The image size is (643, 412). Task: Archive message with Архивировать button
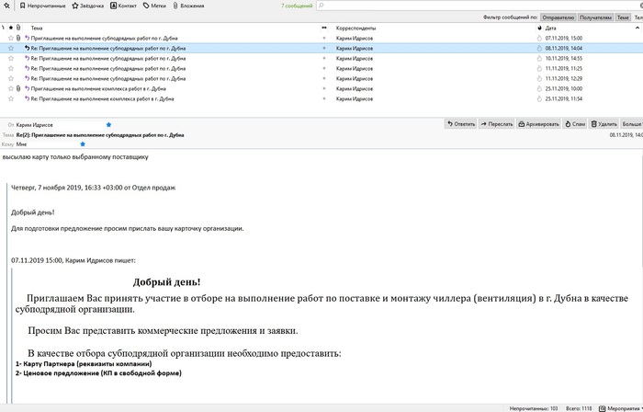click(538, 124)
